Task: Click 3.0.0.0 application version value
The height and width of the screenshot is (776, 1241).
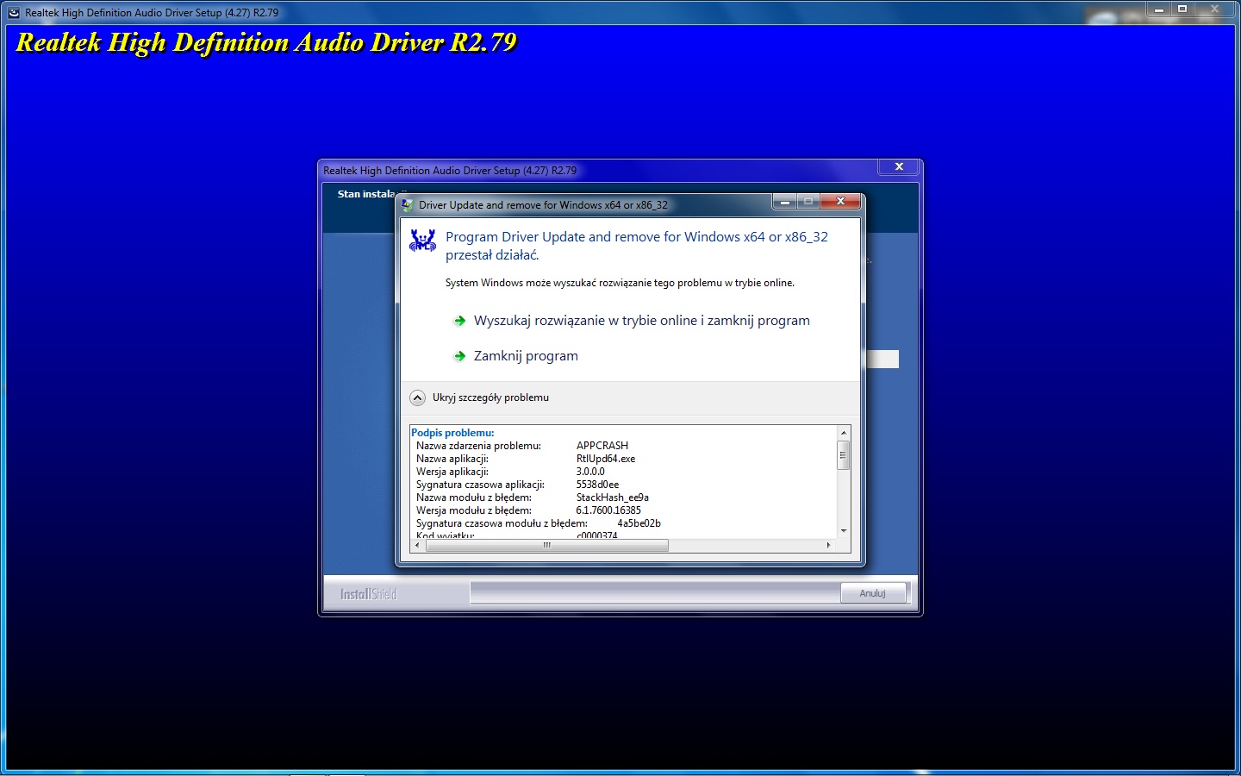Action: [590, 472]
